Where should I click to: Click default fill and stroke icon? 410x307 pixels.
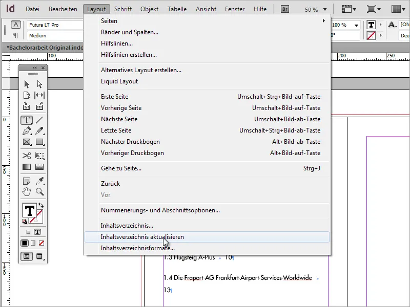tap(25, 222)
